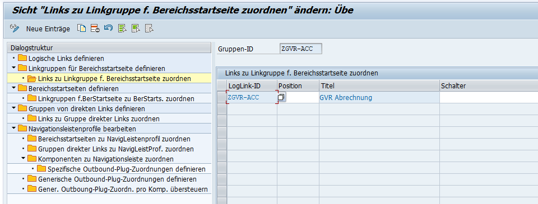Click the Position column header

[x=298, y=86]
